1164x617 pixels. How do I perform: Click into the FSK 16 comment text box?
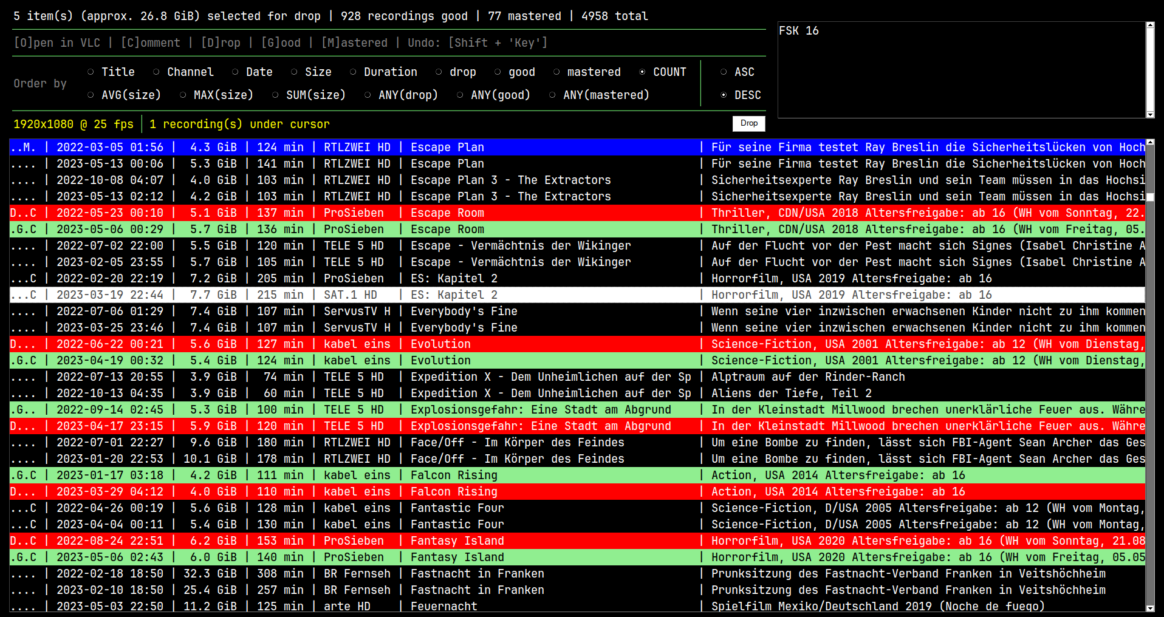(x=962, y=70)
